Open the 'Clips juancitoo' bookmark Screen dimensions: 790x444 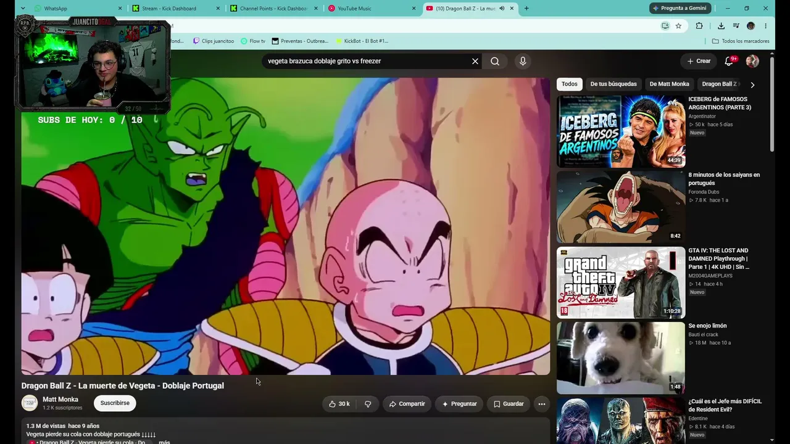pyautogui.click(x=214, y=41)
